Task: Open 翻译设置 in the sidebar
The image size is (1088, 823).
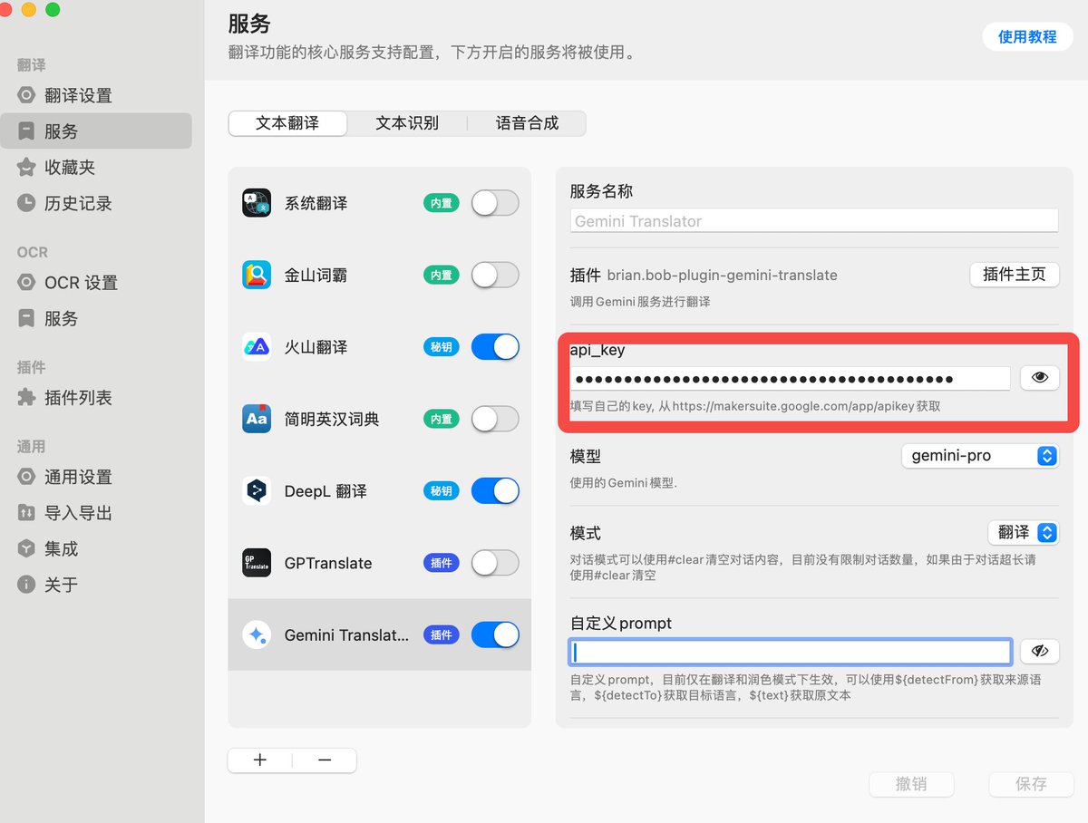Action: [78, 95]
